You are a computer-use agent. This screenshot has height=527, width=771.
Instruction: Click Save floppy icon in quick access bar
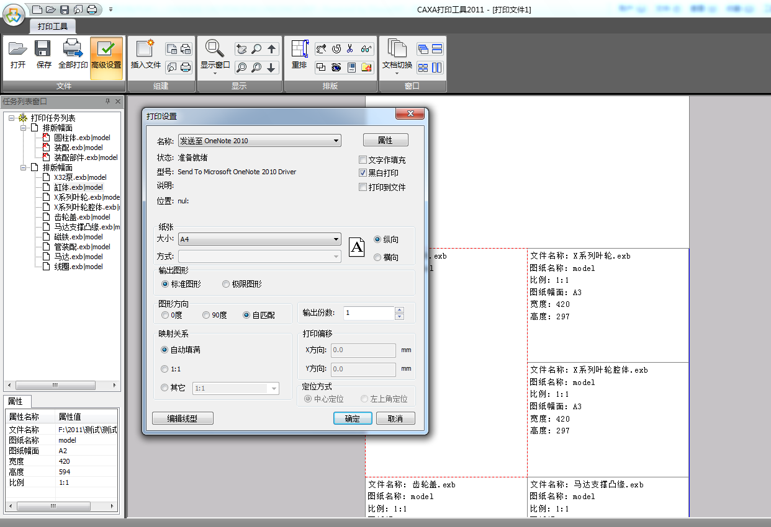pyautogui.click(x=64, y=9)
